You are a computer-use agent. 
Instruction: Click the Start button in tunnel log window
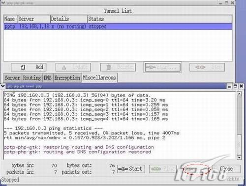pyautogui.click(x=131, y=169)
